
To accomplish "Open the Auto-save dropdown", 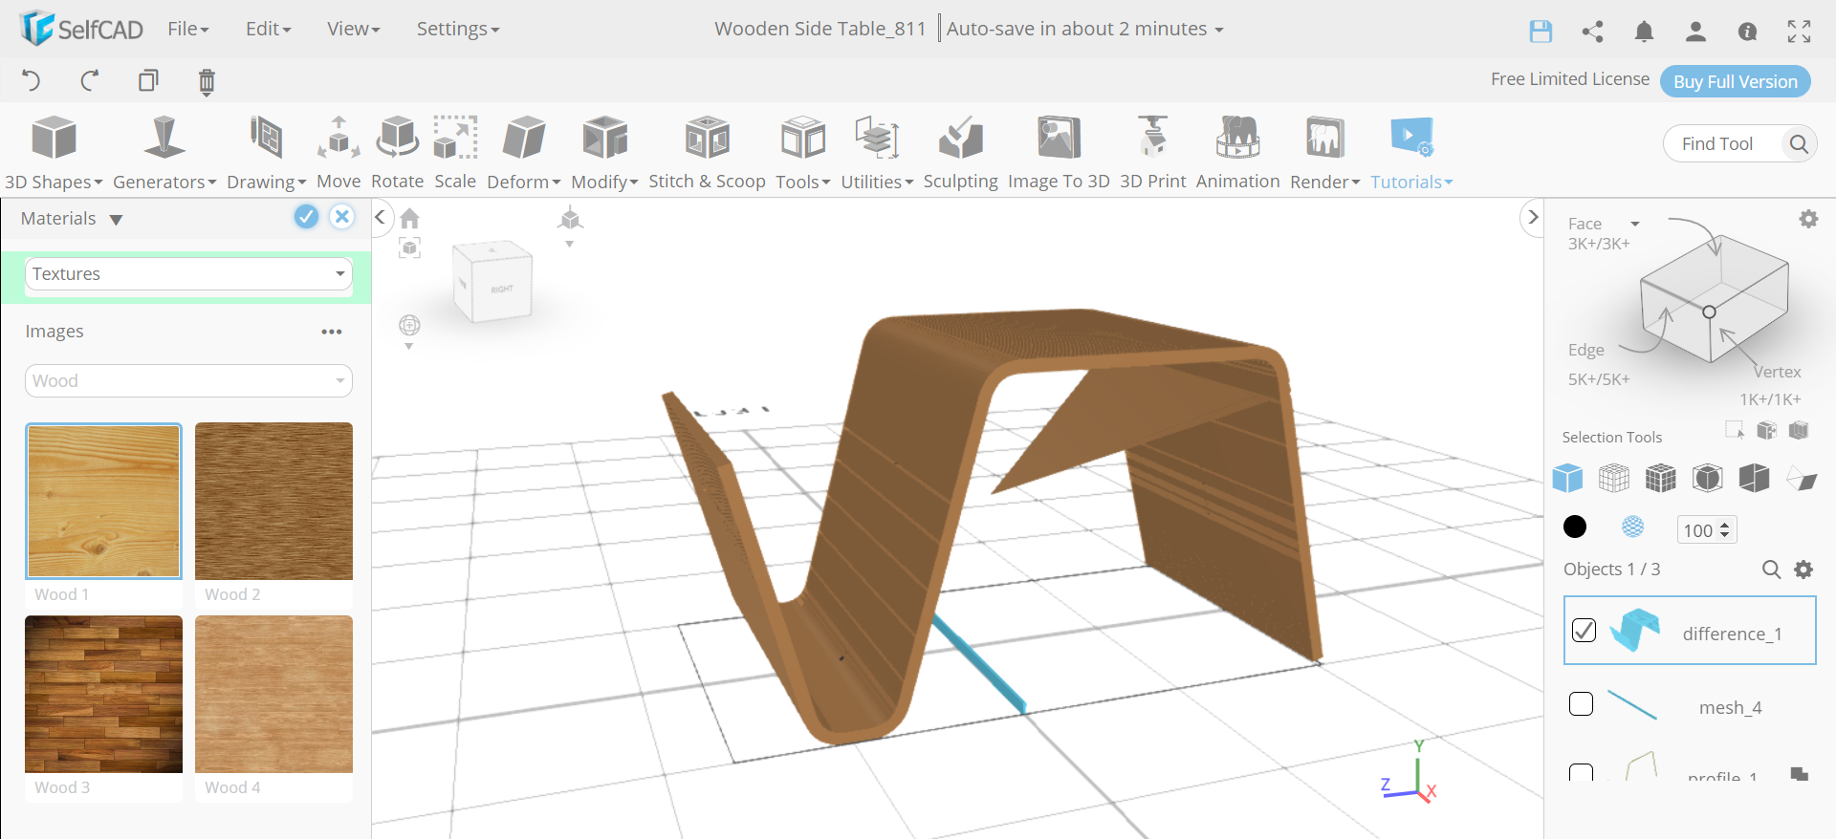I will [1085, 29].
